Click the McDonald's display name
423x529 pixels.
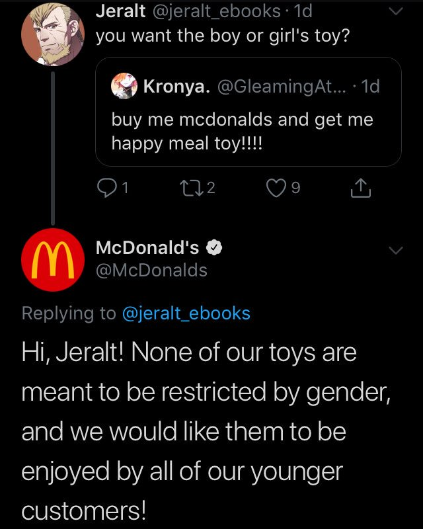pos(147,248)
